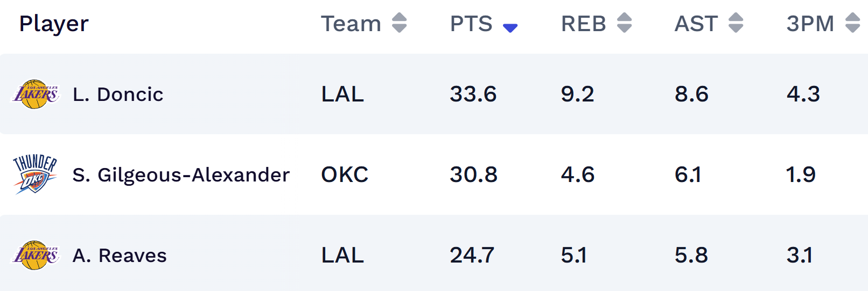The image size is (868, 291).
Task: Click the Player column header
Action: click(x=54, y=24)
